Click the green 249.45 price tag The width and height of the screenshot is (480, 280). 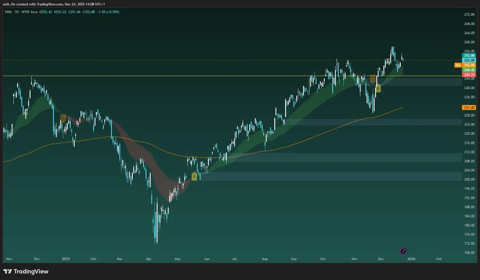(468, 70)
